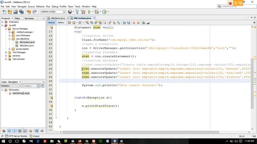Collapse the Source Packages node
Image resolution: width=257 pixels, height=144 pixels.
coord(6,29)
